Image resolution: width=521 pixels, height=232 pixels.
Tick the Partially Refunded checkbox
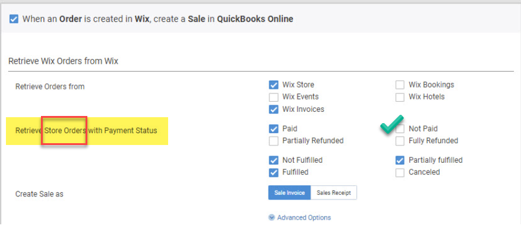pyautogui.click(x=273, y=141)
